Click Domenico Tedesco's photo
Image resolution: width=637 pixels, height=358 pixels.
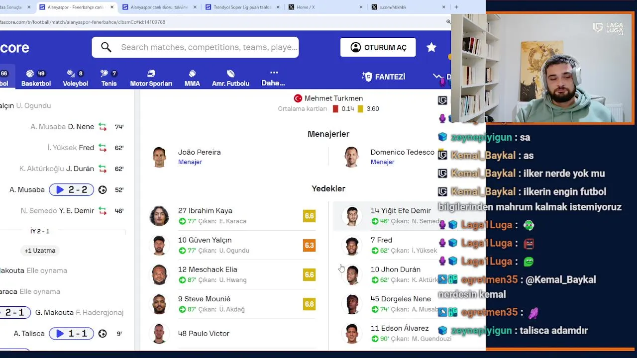tap(351, 157)
